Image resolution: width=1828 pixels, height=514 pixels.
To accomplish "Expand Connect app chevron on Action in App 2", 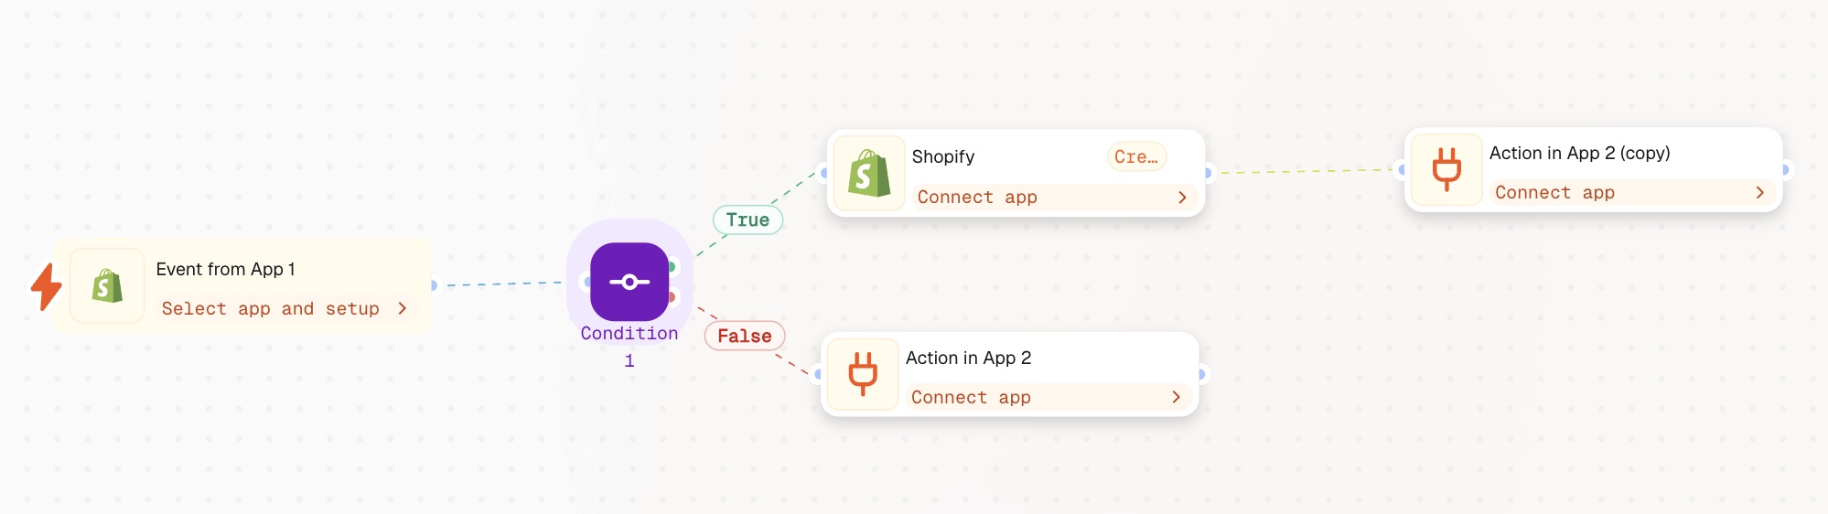I will (x=1176, y=397).
